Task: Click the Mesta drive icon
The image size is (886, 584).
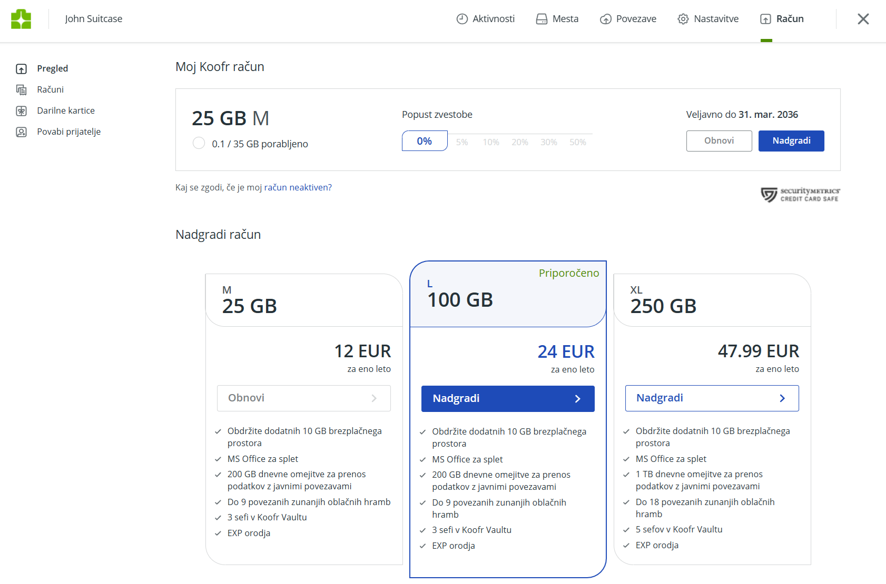Action: [x=542, y=19]
